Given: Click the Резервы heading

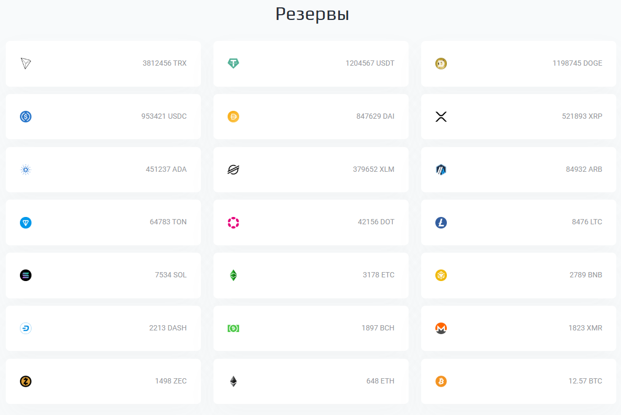Looking at the screenshot, I should (x=312, y=14).
